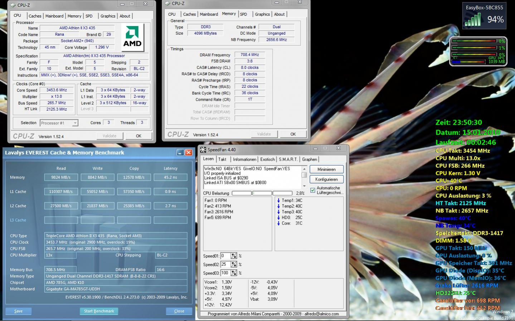Click the NB Frequency value 2656.6 MHz
Image resolution: width=515 pixels, height=321 pixels.
(x=277, y=40)
